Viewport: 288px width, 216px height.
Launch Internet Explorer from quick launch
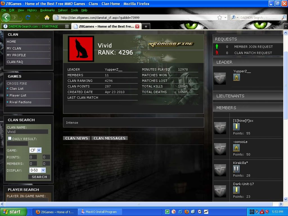click(180, 212)
